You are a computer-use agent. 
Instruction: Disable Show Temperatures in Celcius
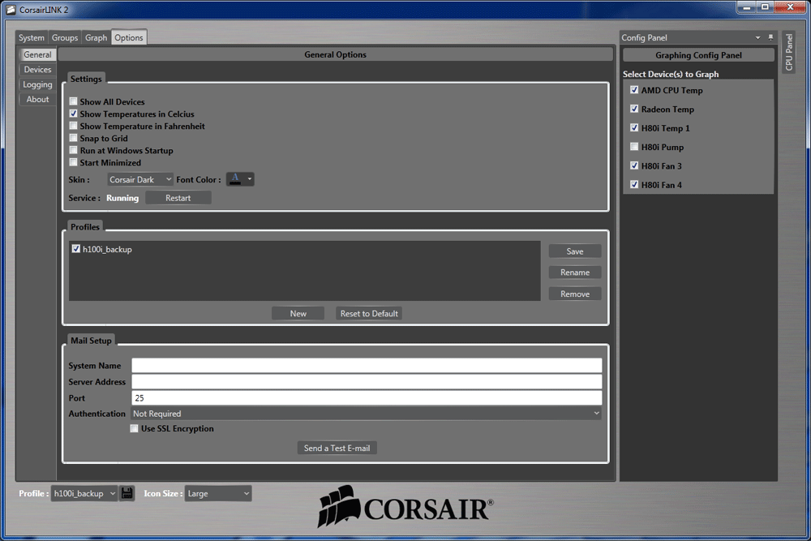pos(73,114)
